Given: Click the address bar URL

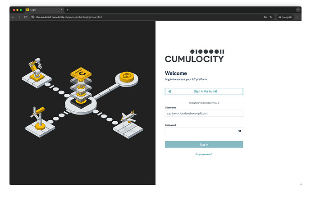Looking at the screenshot, I should tap(69, 17).
